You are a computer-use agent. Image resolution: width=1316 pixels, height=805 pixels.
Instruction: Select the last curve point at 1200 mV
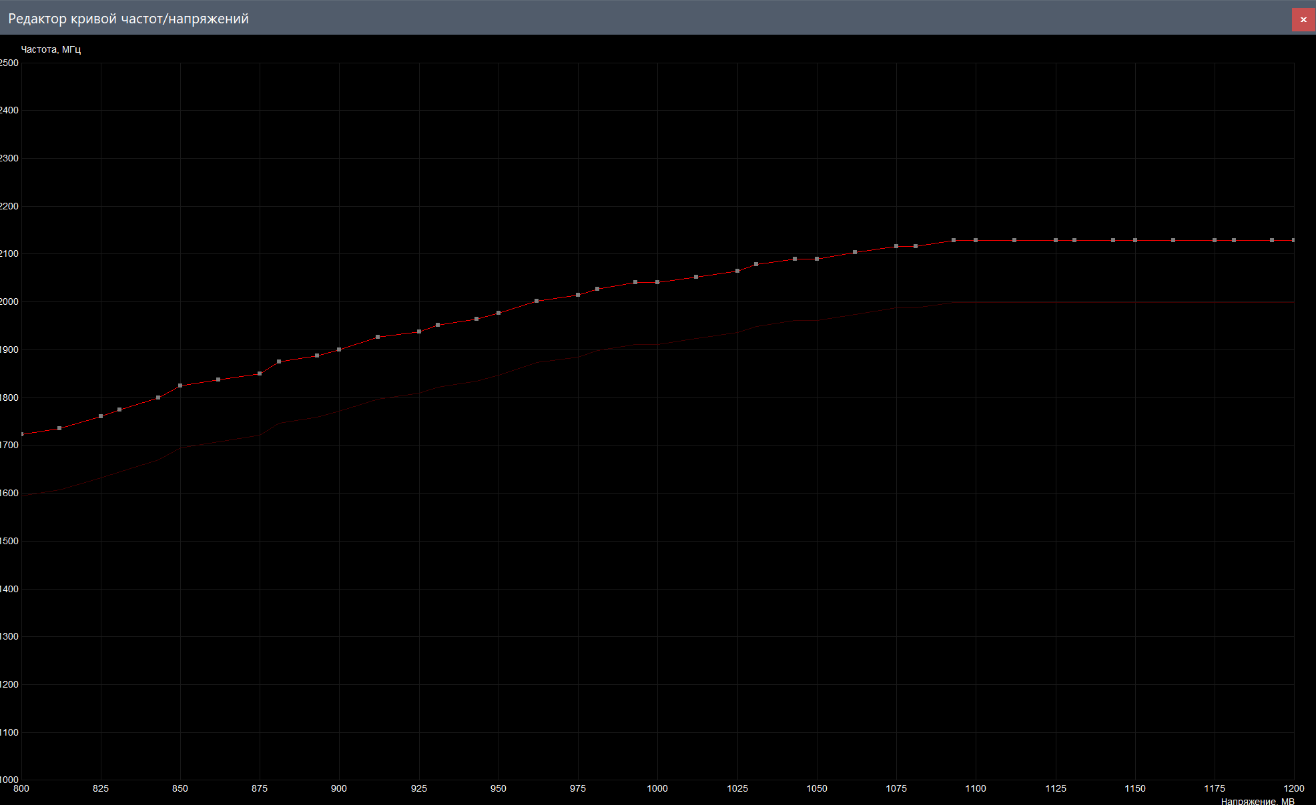1293,240
